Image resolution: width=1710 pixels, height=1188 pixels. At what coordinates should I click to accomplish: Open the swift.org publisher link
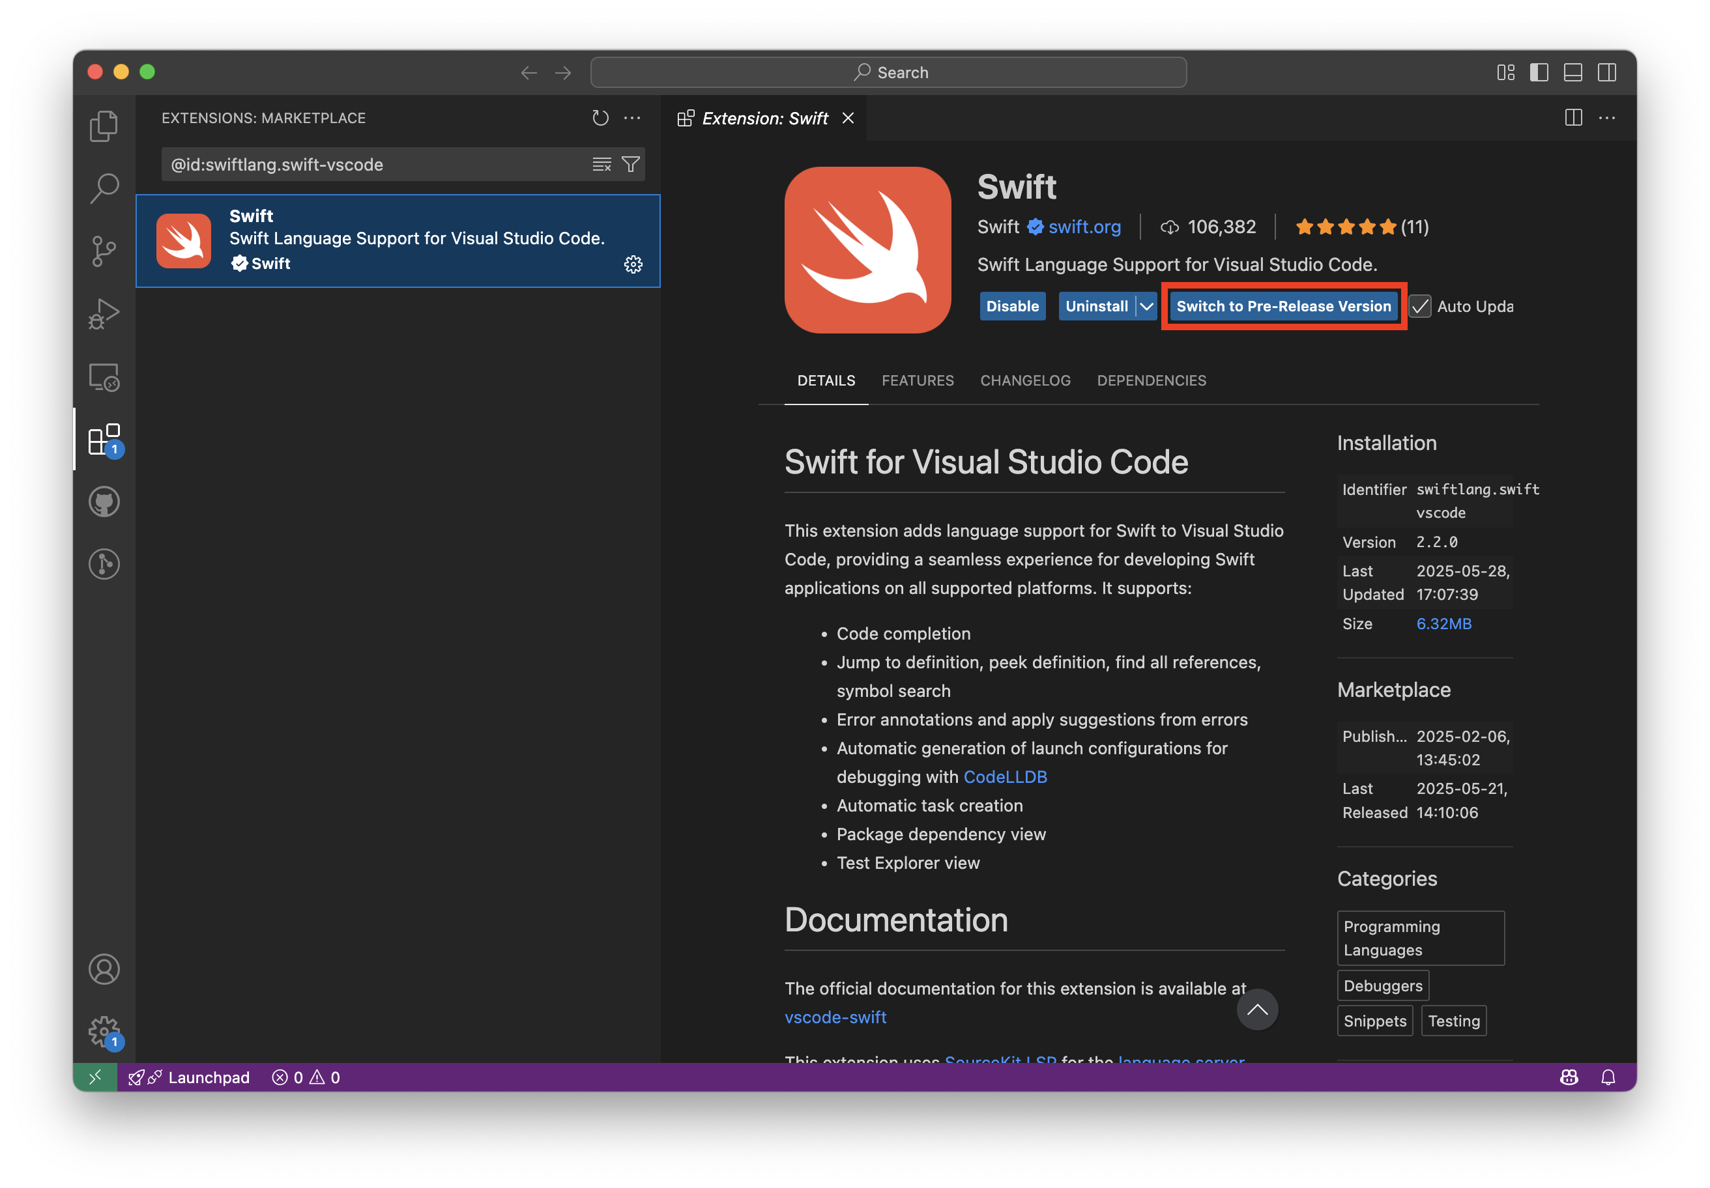point(1084,226)
